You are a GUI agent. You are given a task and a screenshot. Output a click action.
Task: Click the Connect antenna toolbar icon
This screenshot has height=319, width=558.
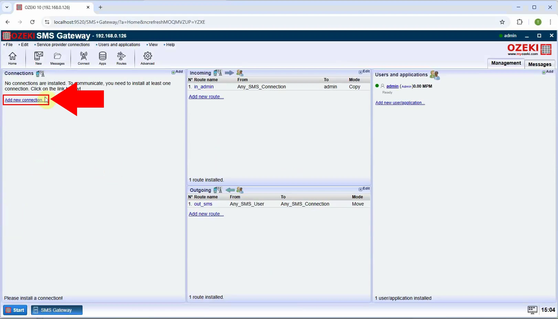[x=84, y=58]
